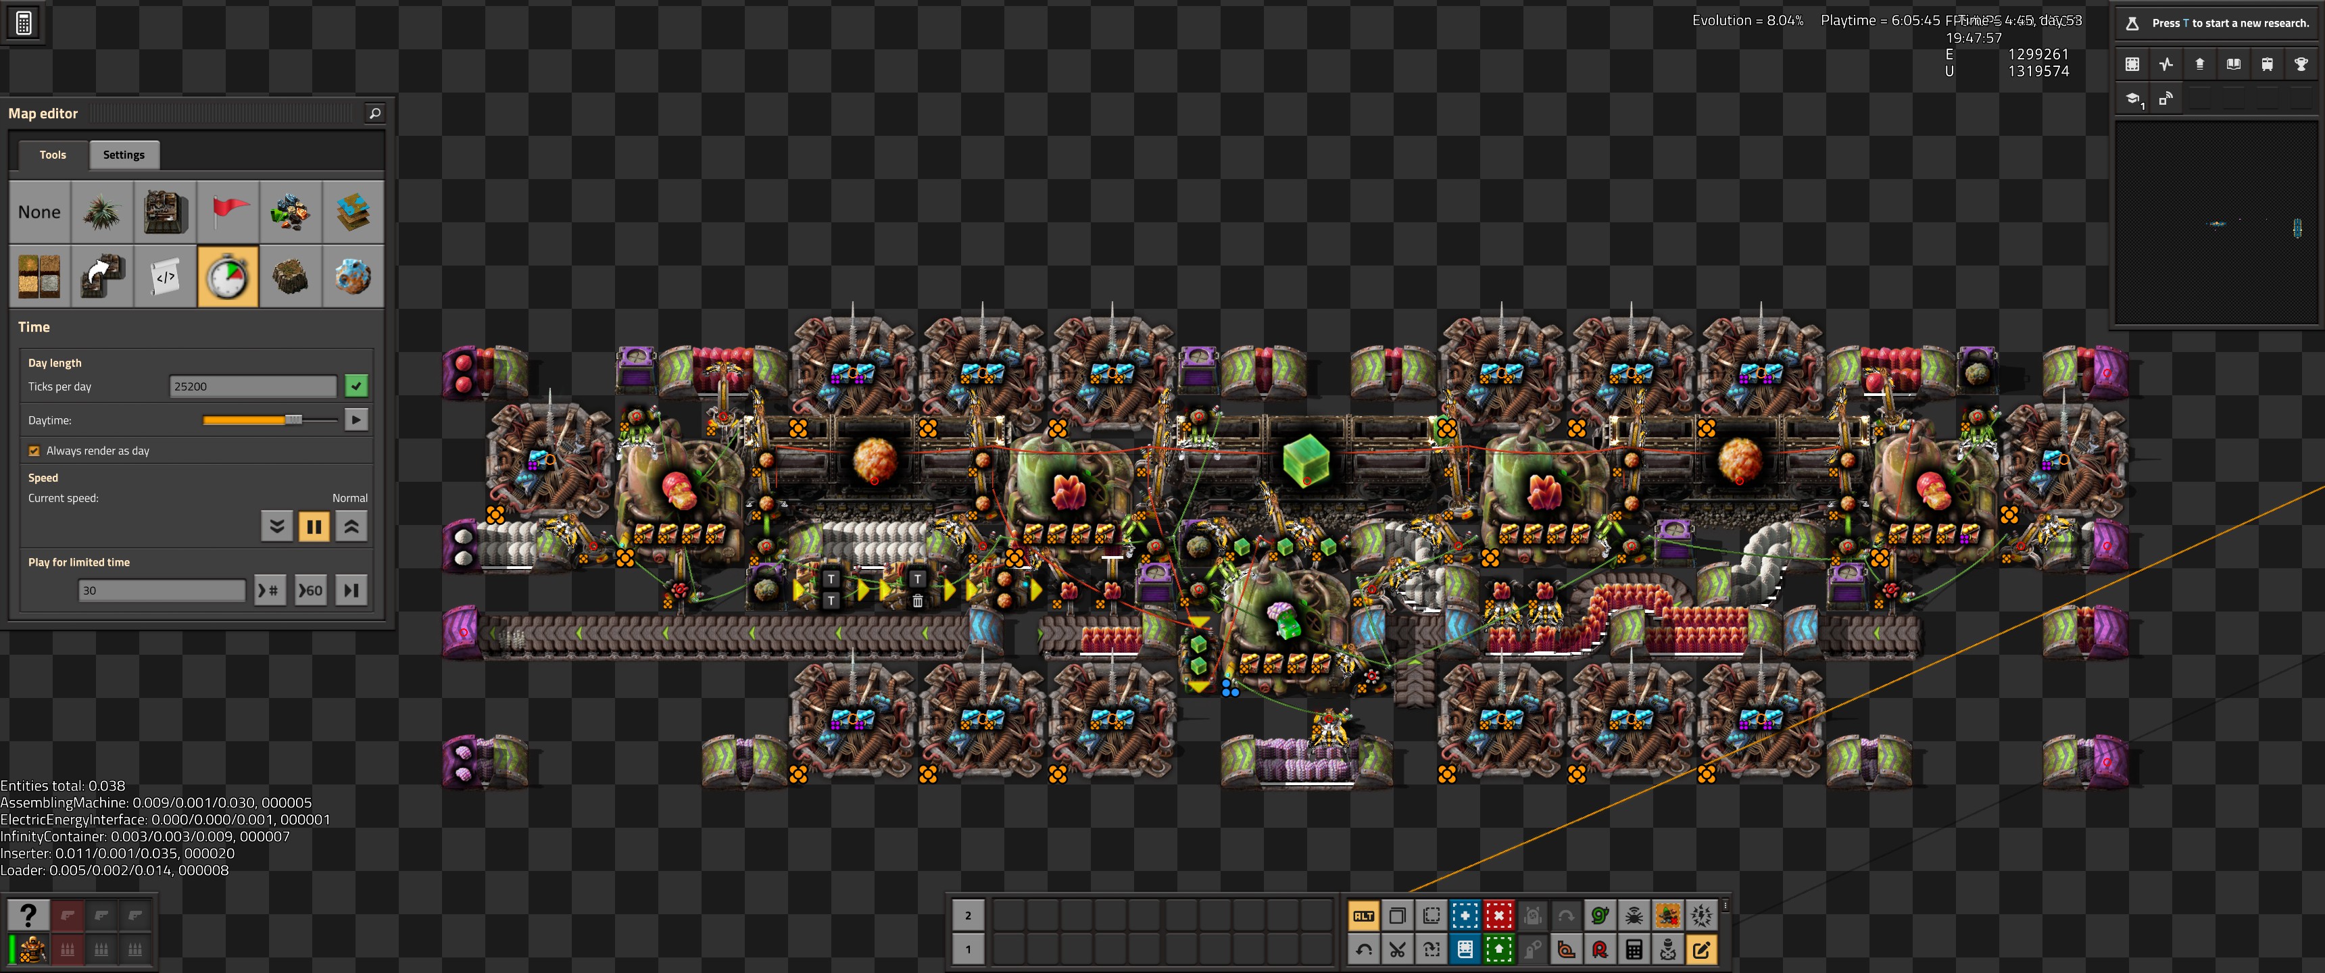Open the achievements trophy

click(2301, 64)
